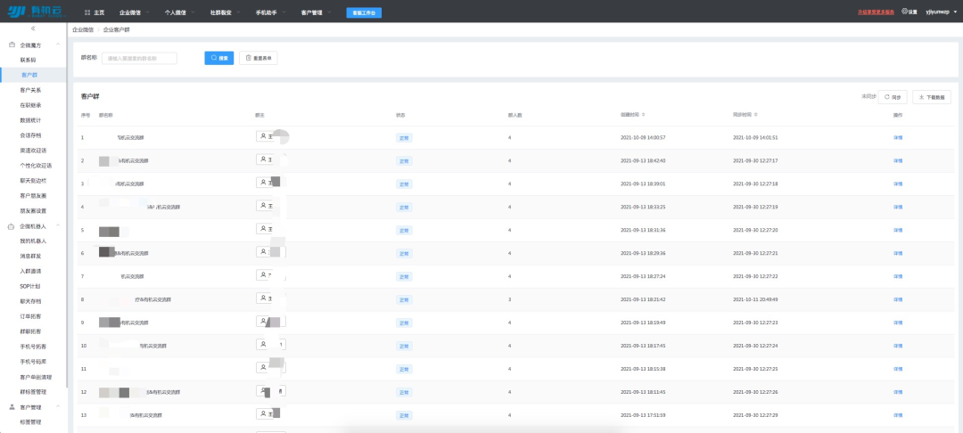Collapse the 企微魔方 sidebar section
The height and width of the screenshot is (433, 963).
tap(58, 45)
